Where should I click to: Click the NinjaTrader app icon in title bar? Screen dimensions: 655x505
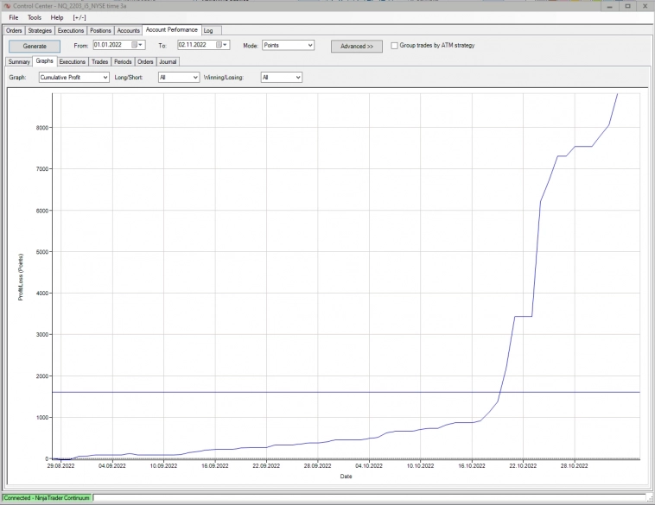7,6
